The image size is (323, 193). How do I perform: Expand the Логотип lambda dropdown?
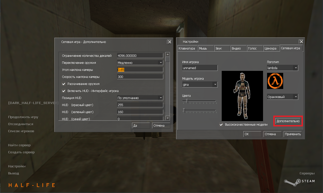point(296,68)
